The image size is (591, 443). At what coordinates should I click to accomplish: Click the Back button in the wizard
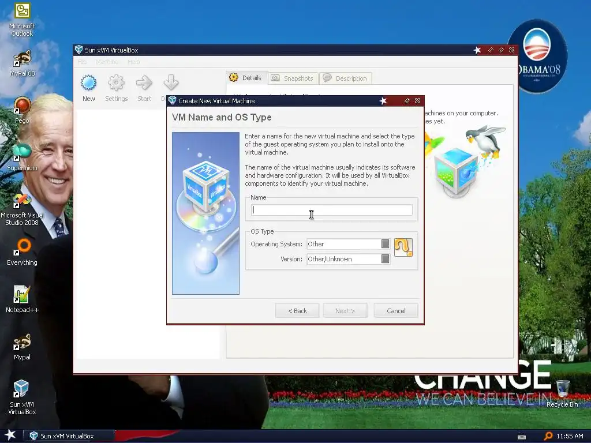point(297,311)
